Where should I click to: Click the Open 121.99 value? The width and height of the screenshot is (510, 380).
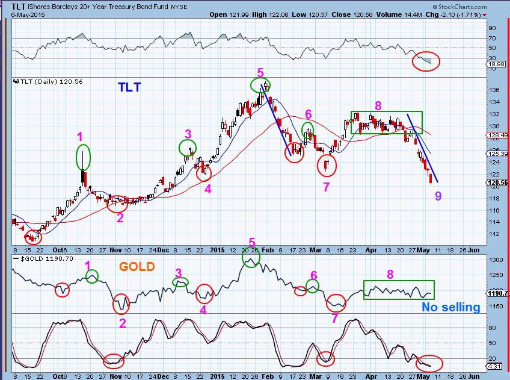[230, 14]
